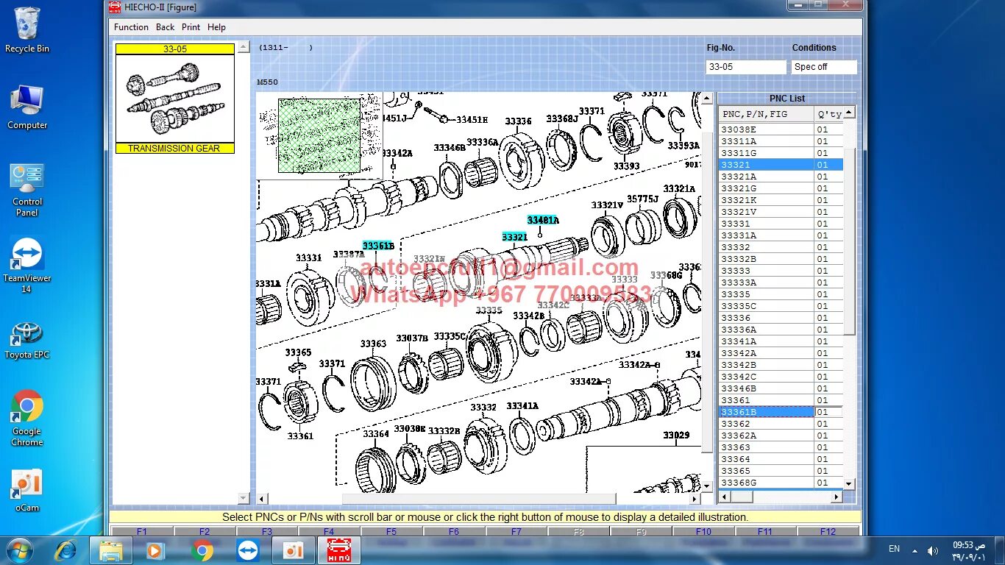Open Internet Explorer from the taskbar
The image size is (1005, 565).
[x=65, y=550]
